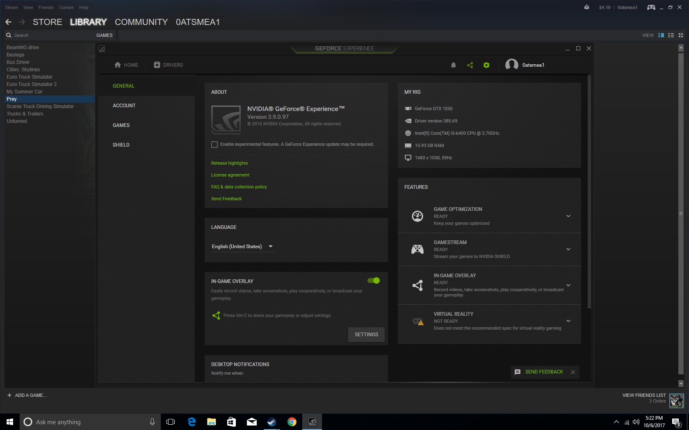Enable experimental features checkbox
689x430 pixels.
pos(214,145)
